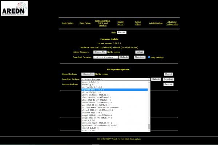The height and width of the screenshot is (145, 218).
Task: Click the AREDN logo image
Action: click(14, 8)
